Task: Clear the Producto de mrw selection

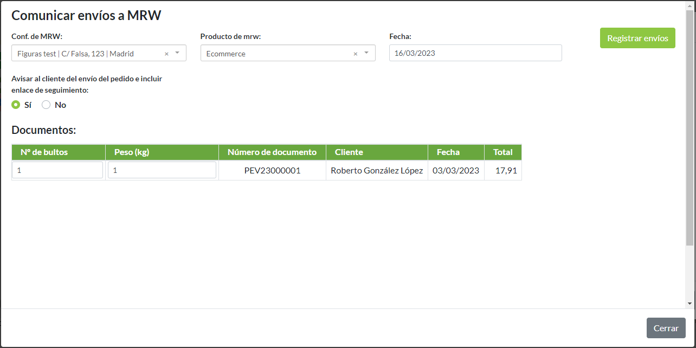Action: coord(356,54)
